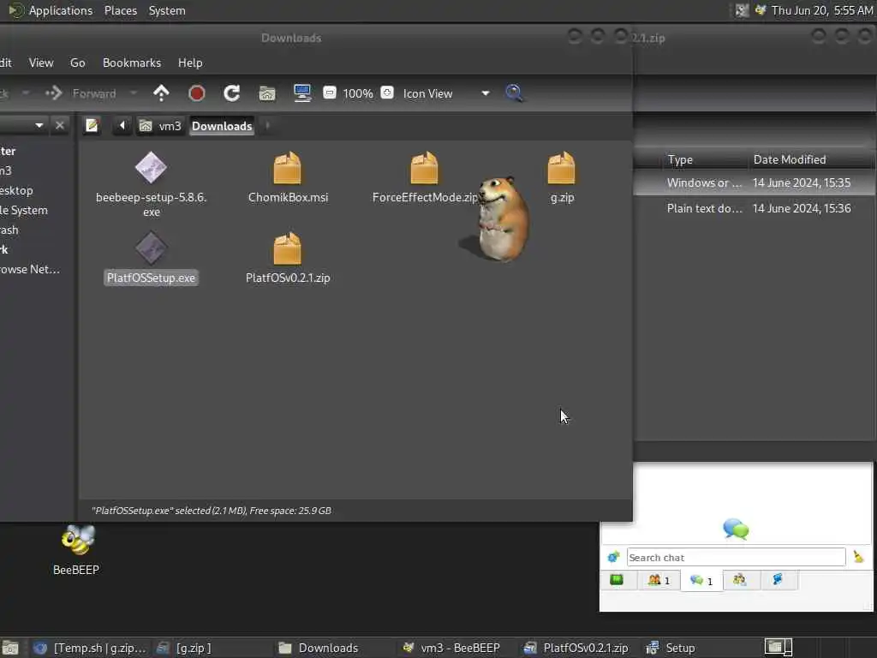The width and height of the screenshot is (877, 658).
Task: Open the BeeBEEP groups tab
Action: tap(740, 580)
